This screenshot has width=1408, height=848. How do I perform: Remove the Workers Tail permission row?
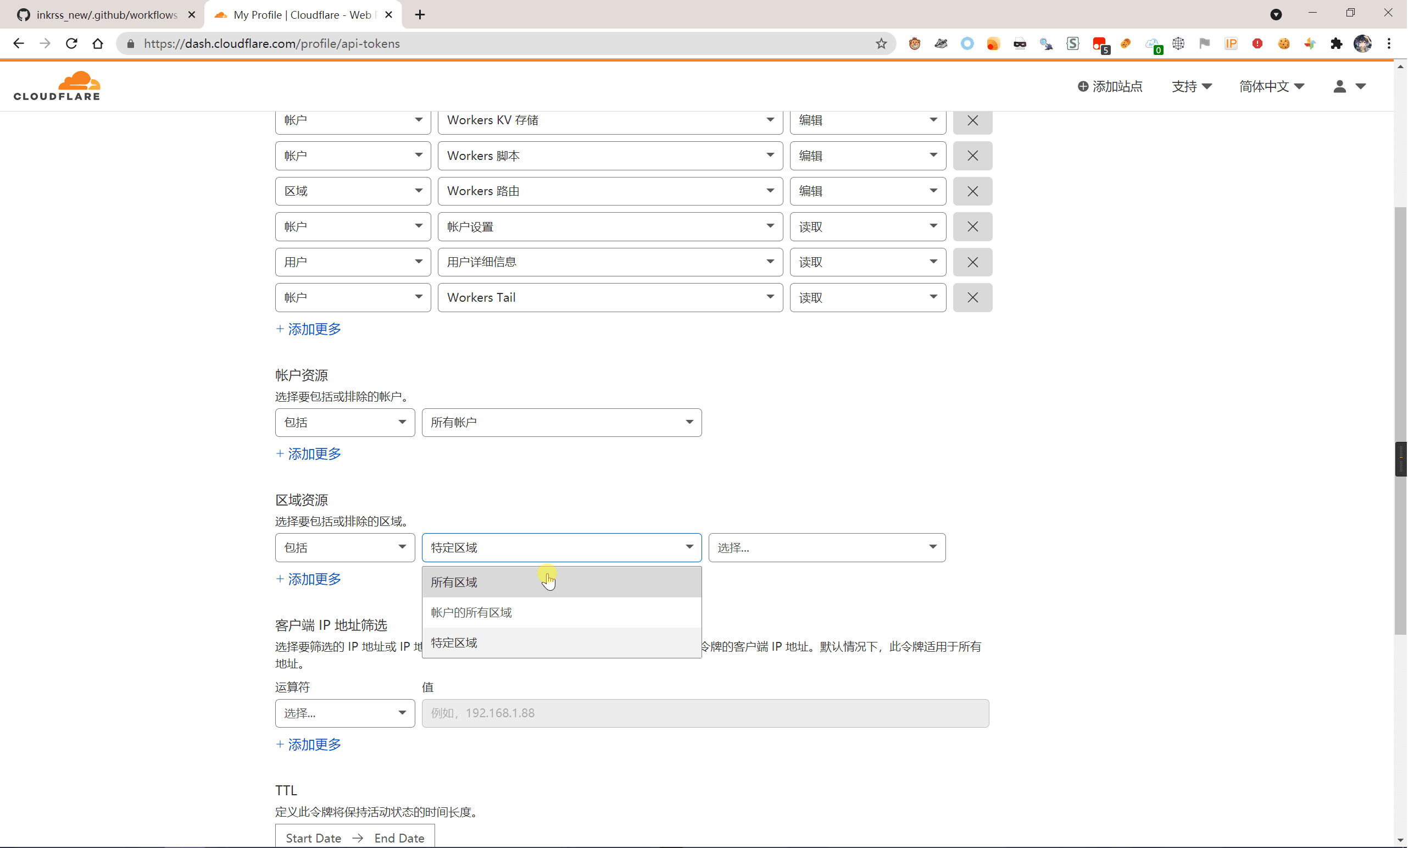pos(973,298)
